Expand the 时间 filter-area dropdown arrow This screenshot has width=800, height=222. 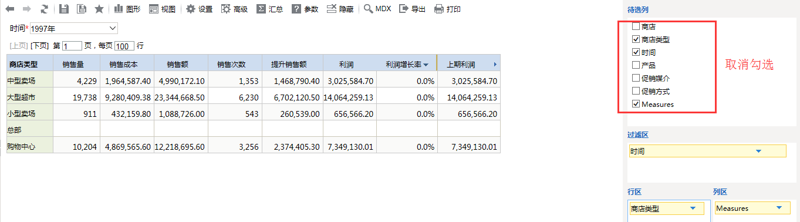758,152
